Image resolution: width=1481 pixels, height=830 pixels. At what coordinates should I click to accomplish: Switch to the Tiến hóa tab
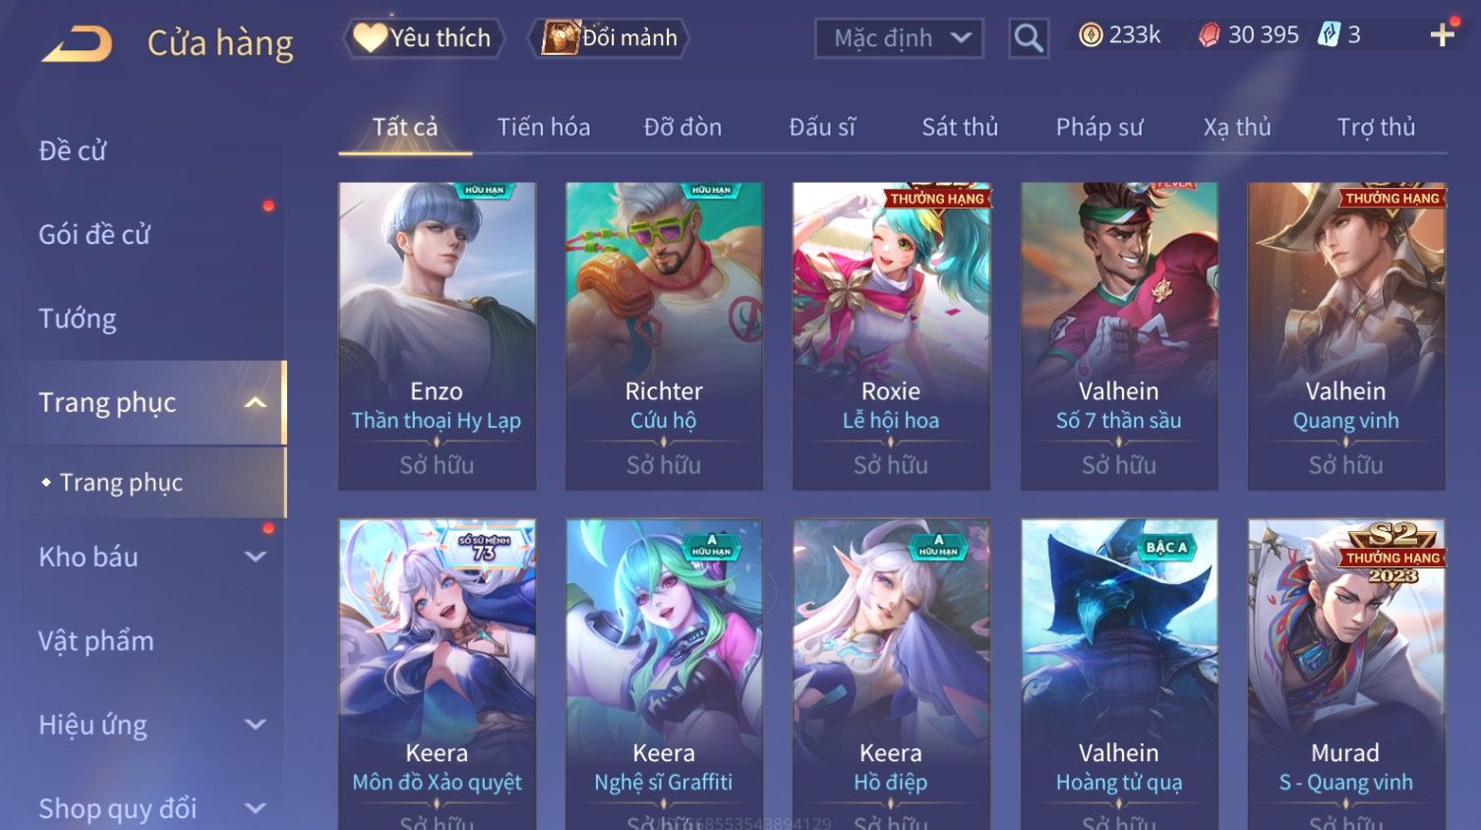(x=543, y=128)
